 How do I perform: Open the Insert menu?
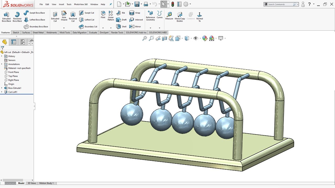point(62,4)
